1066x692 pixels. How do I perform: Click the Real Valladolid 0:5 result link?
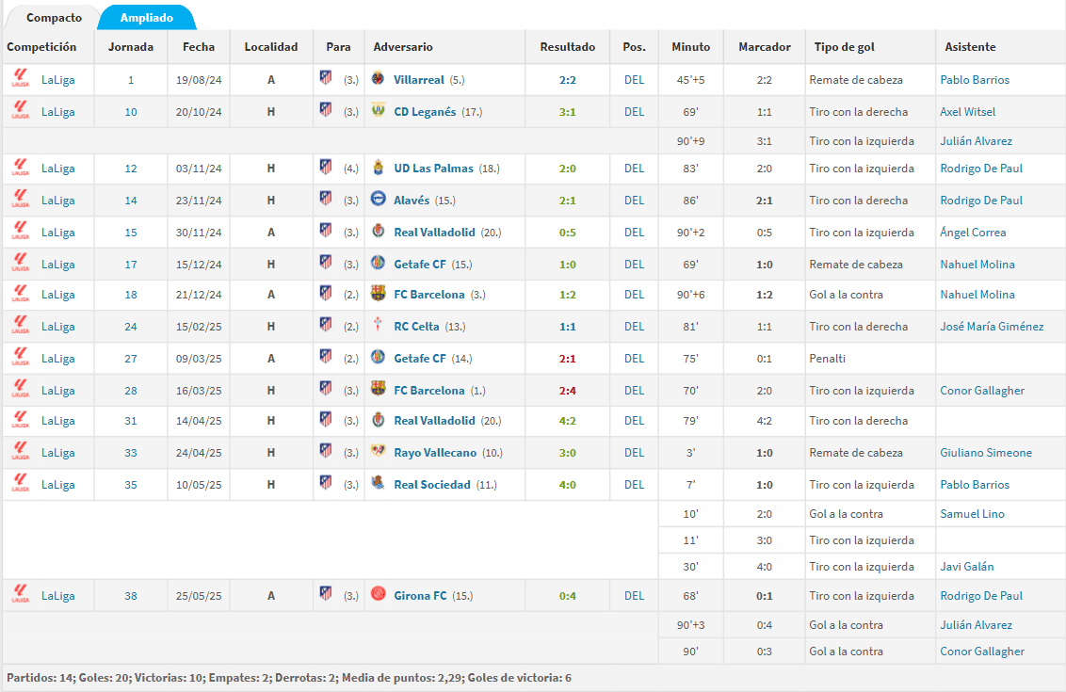[x=567, y=233]
